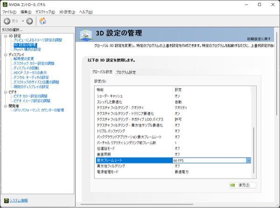
Task: Click the Forward arrow navigation icon
Action: (29, 21)
